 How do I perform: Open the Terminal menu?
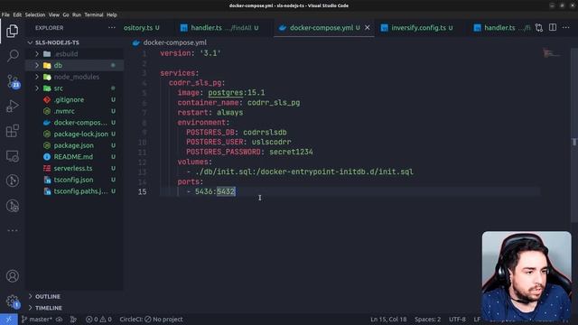click(94, 14)
